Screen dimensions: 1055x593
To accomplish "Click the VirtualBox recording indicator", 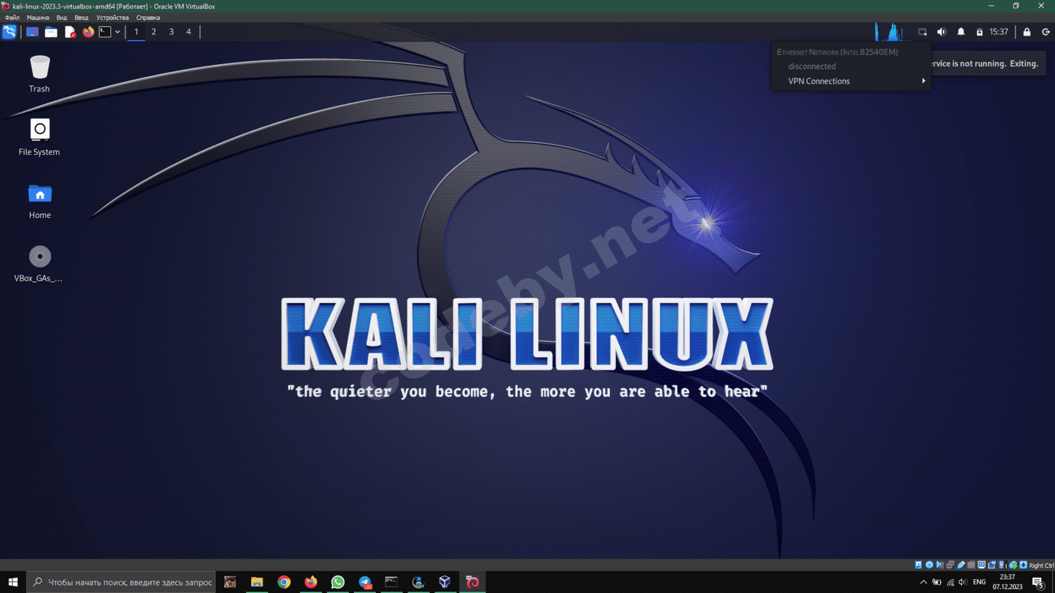I will pyautogui.click(x=992, y=565).
